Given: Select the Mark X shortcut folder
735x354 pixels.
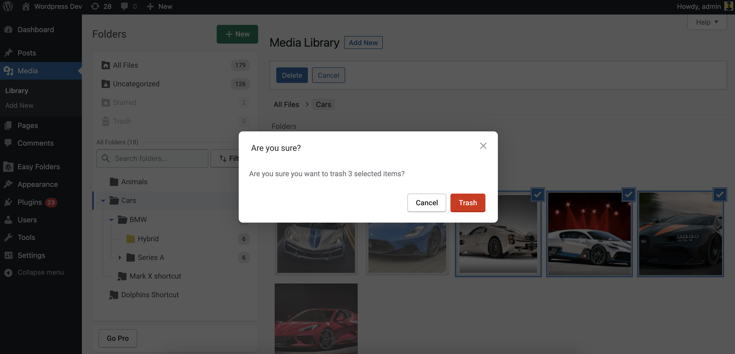Looking at the screenshot, I should pos(149,276).
